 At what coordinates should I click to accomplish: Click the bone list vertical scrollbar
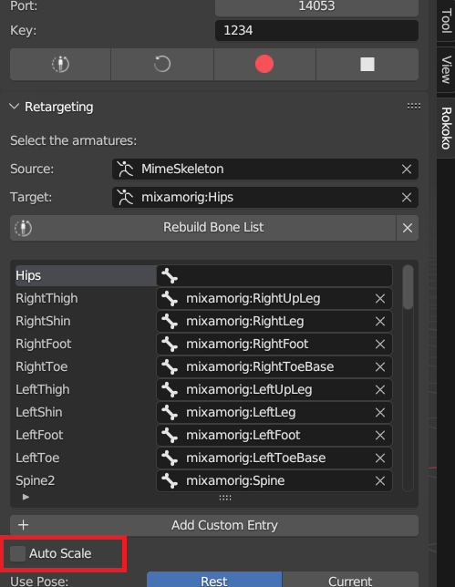pyautogui.click(x=408, y=287)
